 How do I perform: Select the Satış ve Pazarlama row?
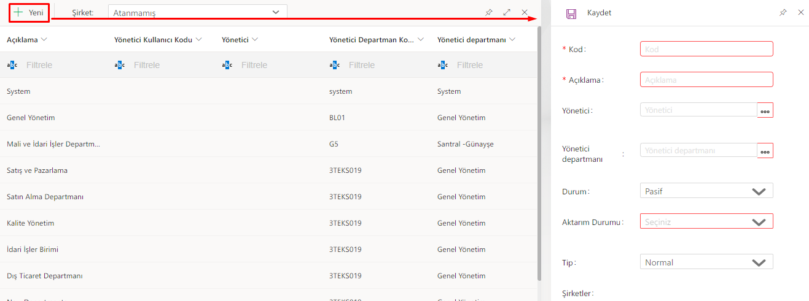[37, 170]
